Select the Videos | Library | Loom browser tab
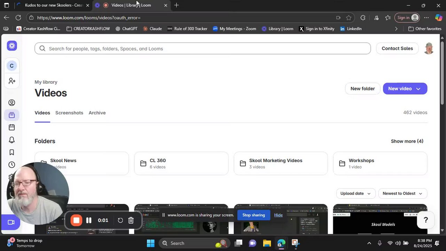This screenshot has height=251, width=446. pos(131,5)
